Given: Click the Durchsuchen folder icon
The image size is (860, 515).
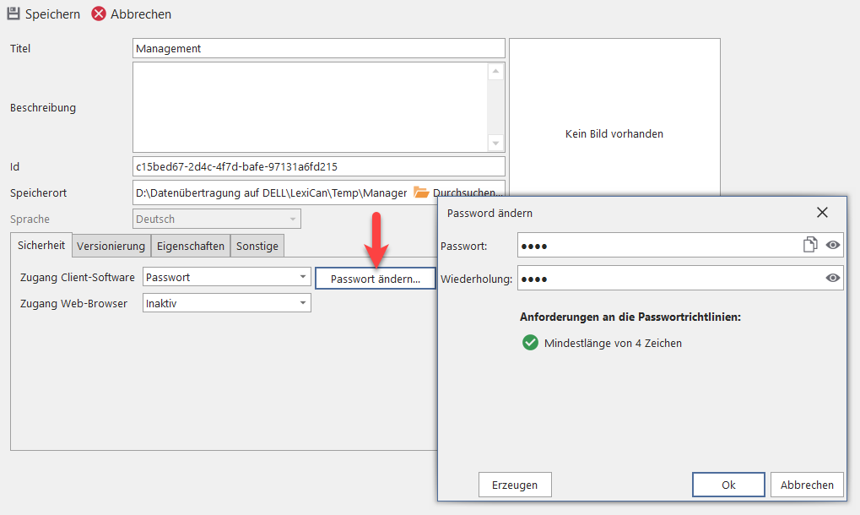Looking at the screenshot, I should point(421,192).
